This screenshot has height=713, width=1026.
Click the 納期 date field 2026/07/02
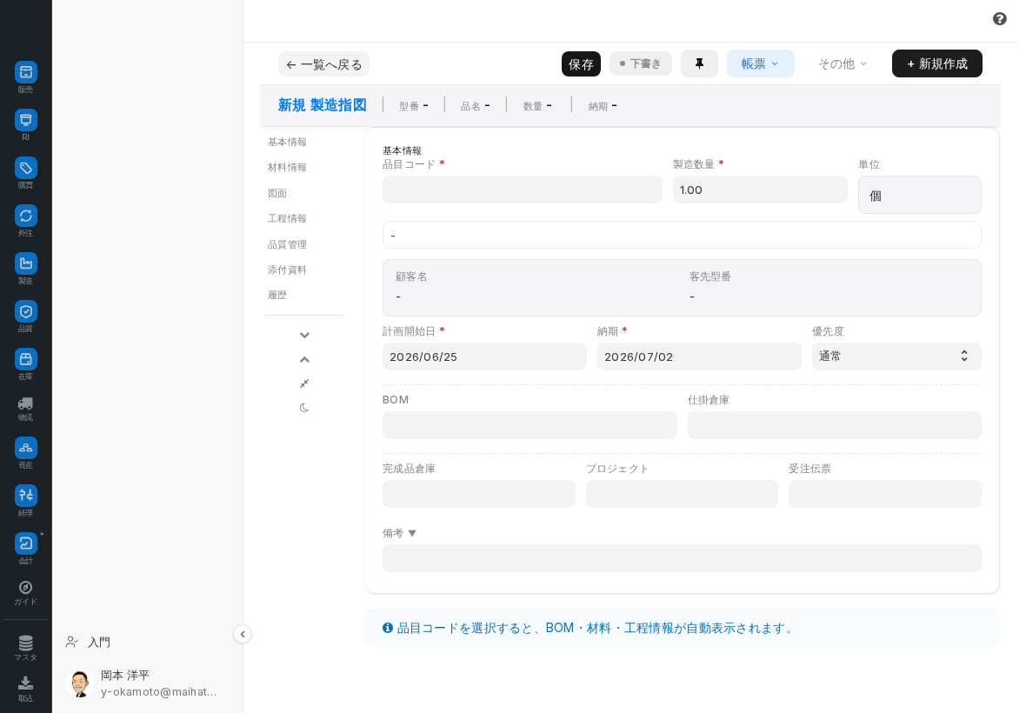[x=699, y=356]
